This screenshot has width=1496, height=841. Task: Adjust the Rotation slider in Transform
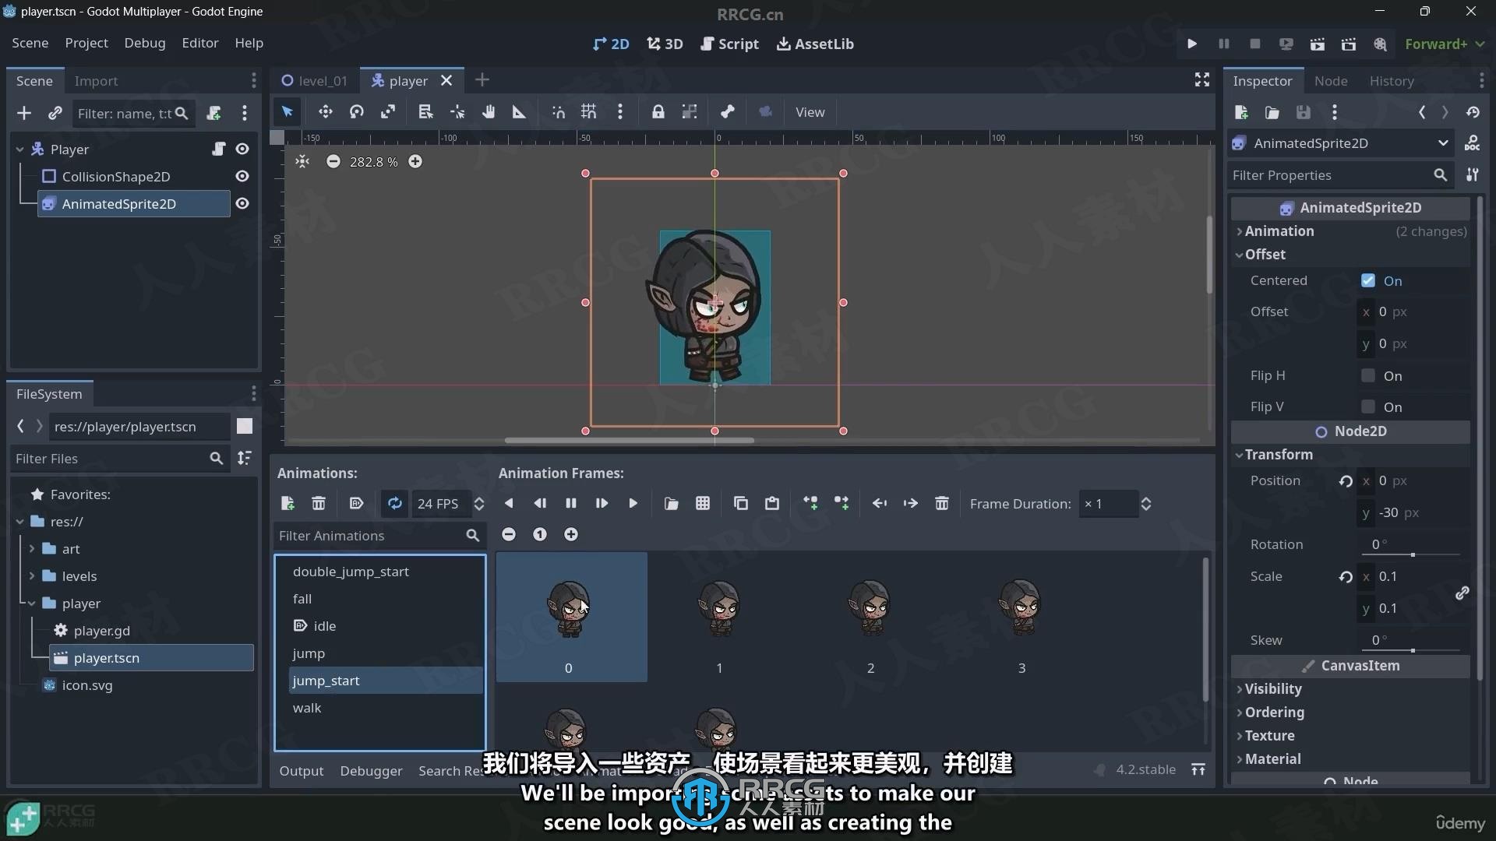[1413, 554]
